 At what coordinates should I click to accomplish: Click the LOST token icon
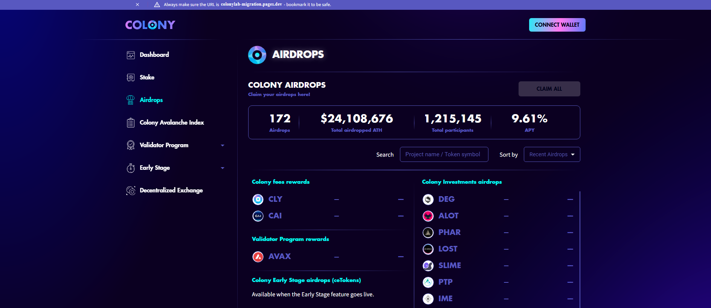pyautogui.click(x=428, y=249)
